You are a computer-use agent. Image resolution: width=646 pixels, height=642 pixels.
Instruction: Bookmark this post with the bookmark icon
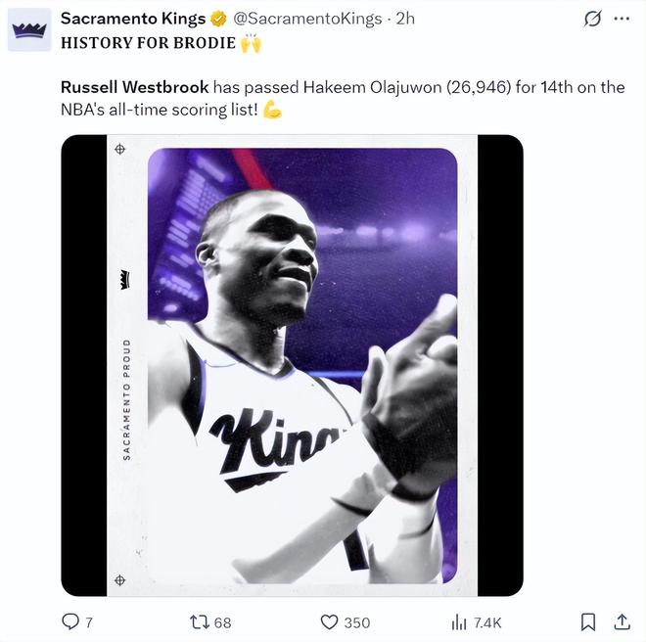coord(588,621)
